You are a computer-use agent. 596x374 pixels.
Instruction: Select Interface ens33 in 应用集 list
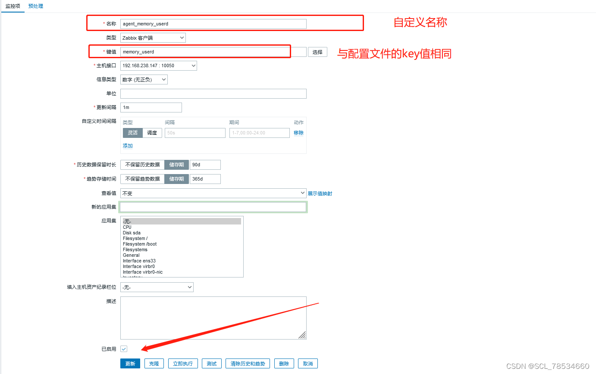[182, 261]
